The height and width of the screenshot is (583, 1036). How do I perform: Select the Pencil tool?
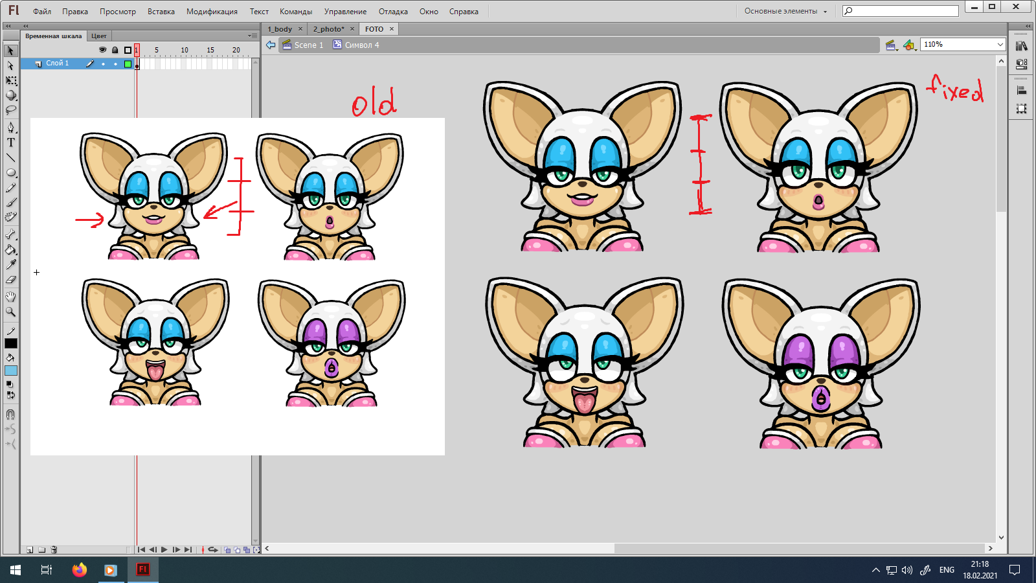(10, 188)
